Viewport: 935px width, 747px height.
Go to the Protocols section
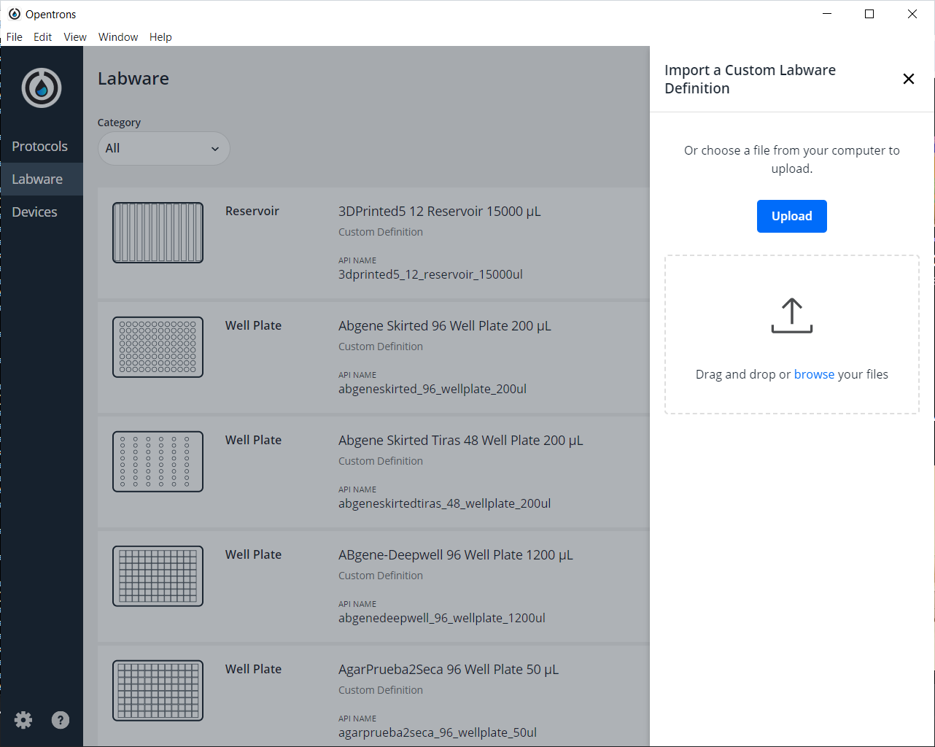click(x=42, y=147)
